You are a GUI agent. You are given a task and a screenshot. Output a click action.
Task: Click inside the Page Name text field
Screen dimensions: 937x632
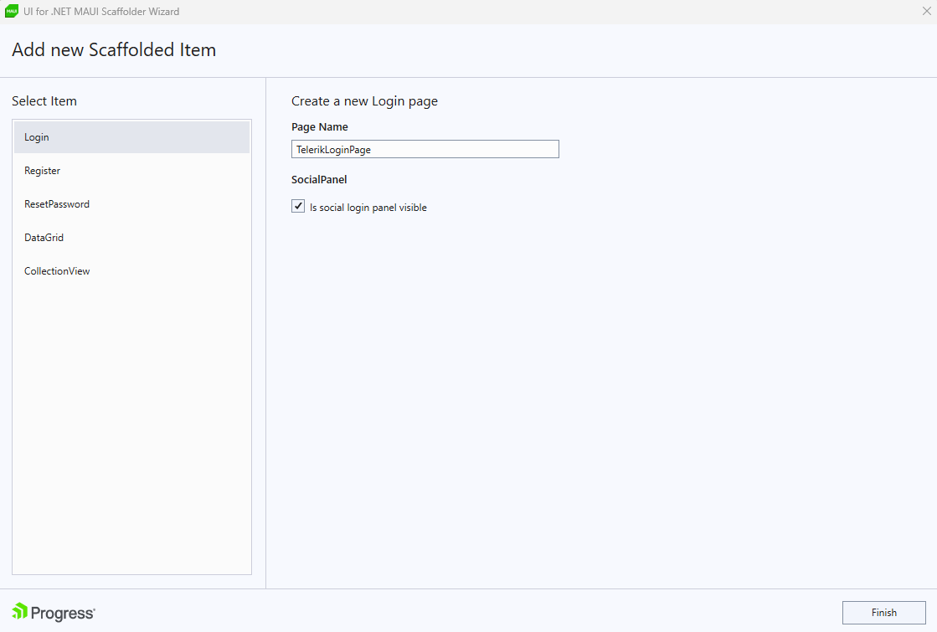click(425, 148)
